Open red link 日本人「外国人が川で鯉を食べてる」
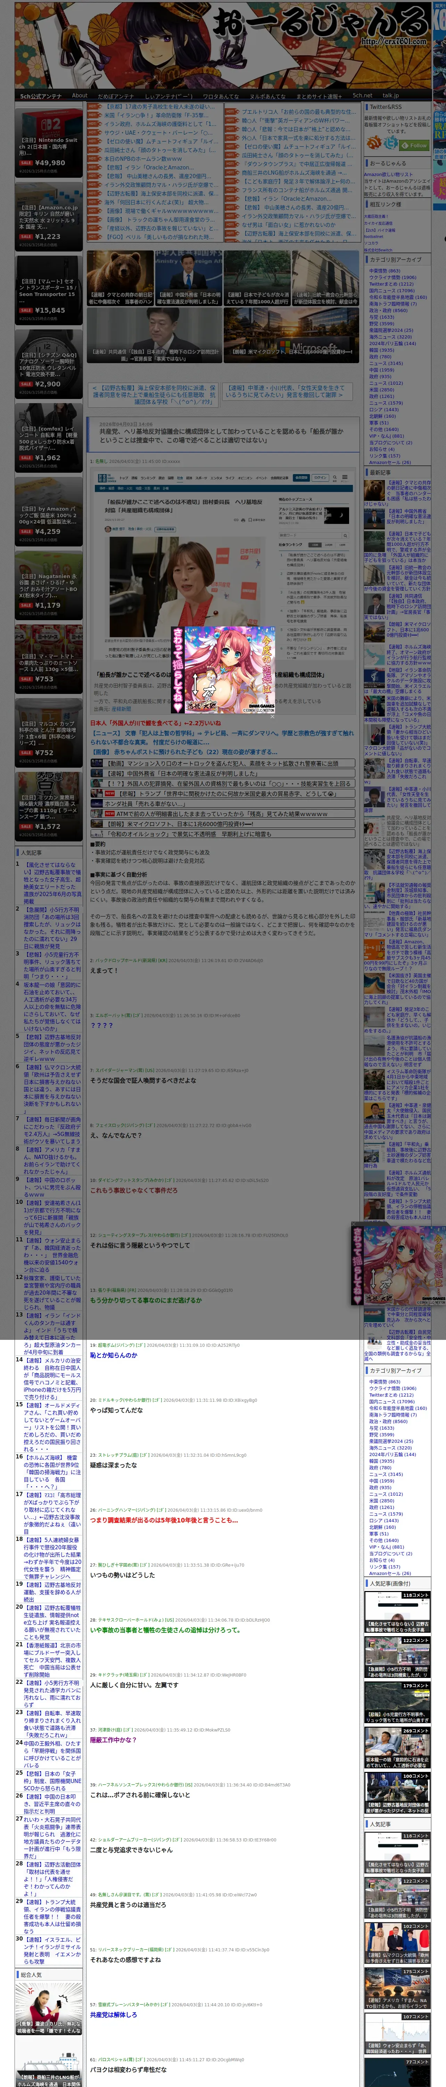Screen dimensions: 446x2087 coord(155,723)
